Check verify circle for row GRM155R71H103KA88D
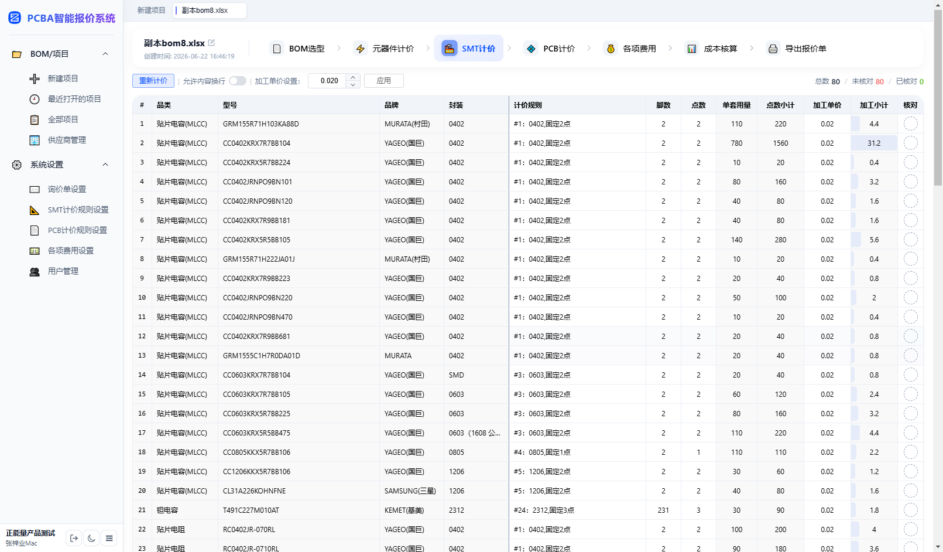Viewport: 943px width, 552px height. tap(911, 124)
